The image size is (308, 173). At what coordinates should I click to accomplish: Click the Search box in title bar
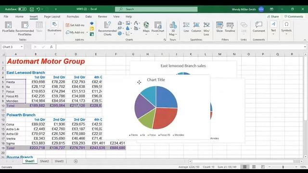coord(156,9)
